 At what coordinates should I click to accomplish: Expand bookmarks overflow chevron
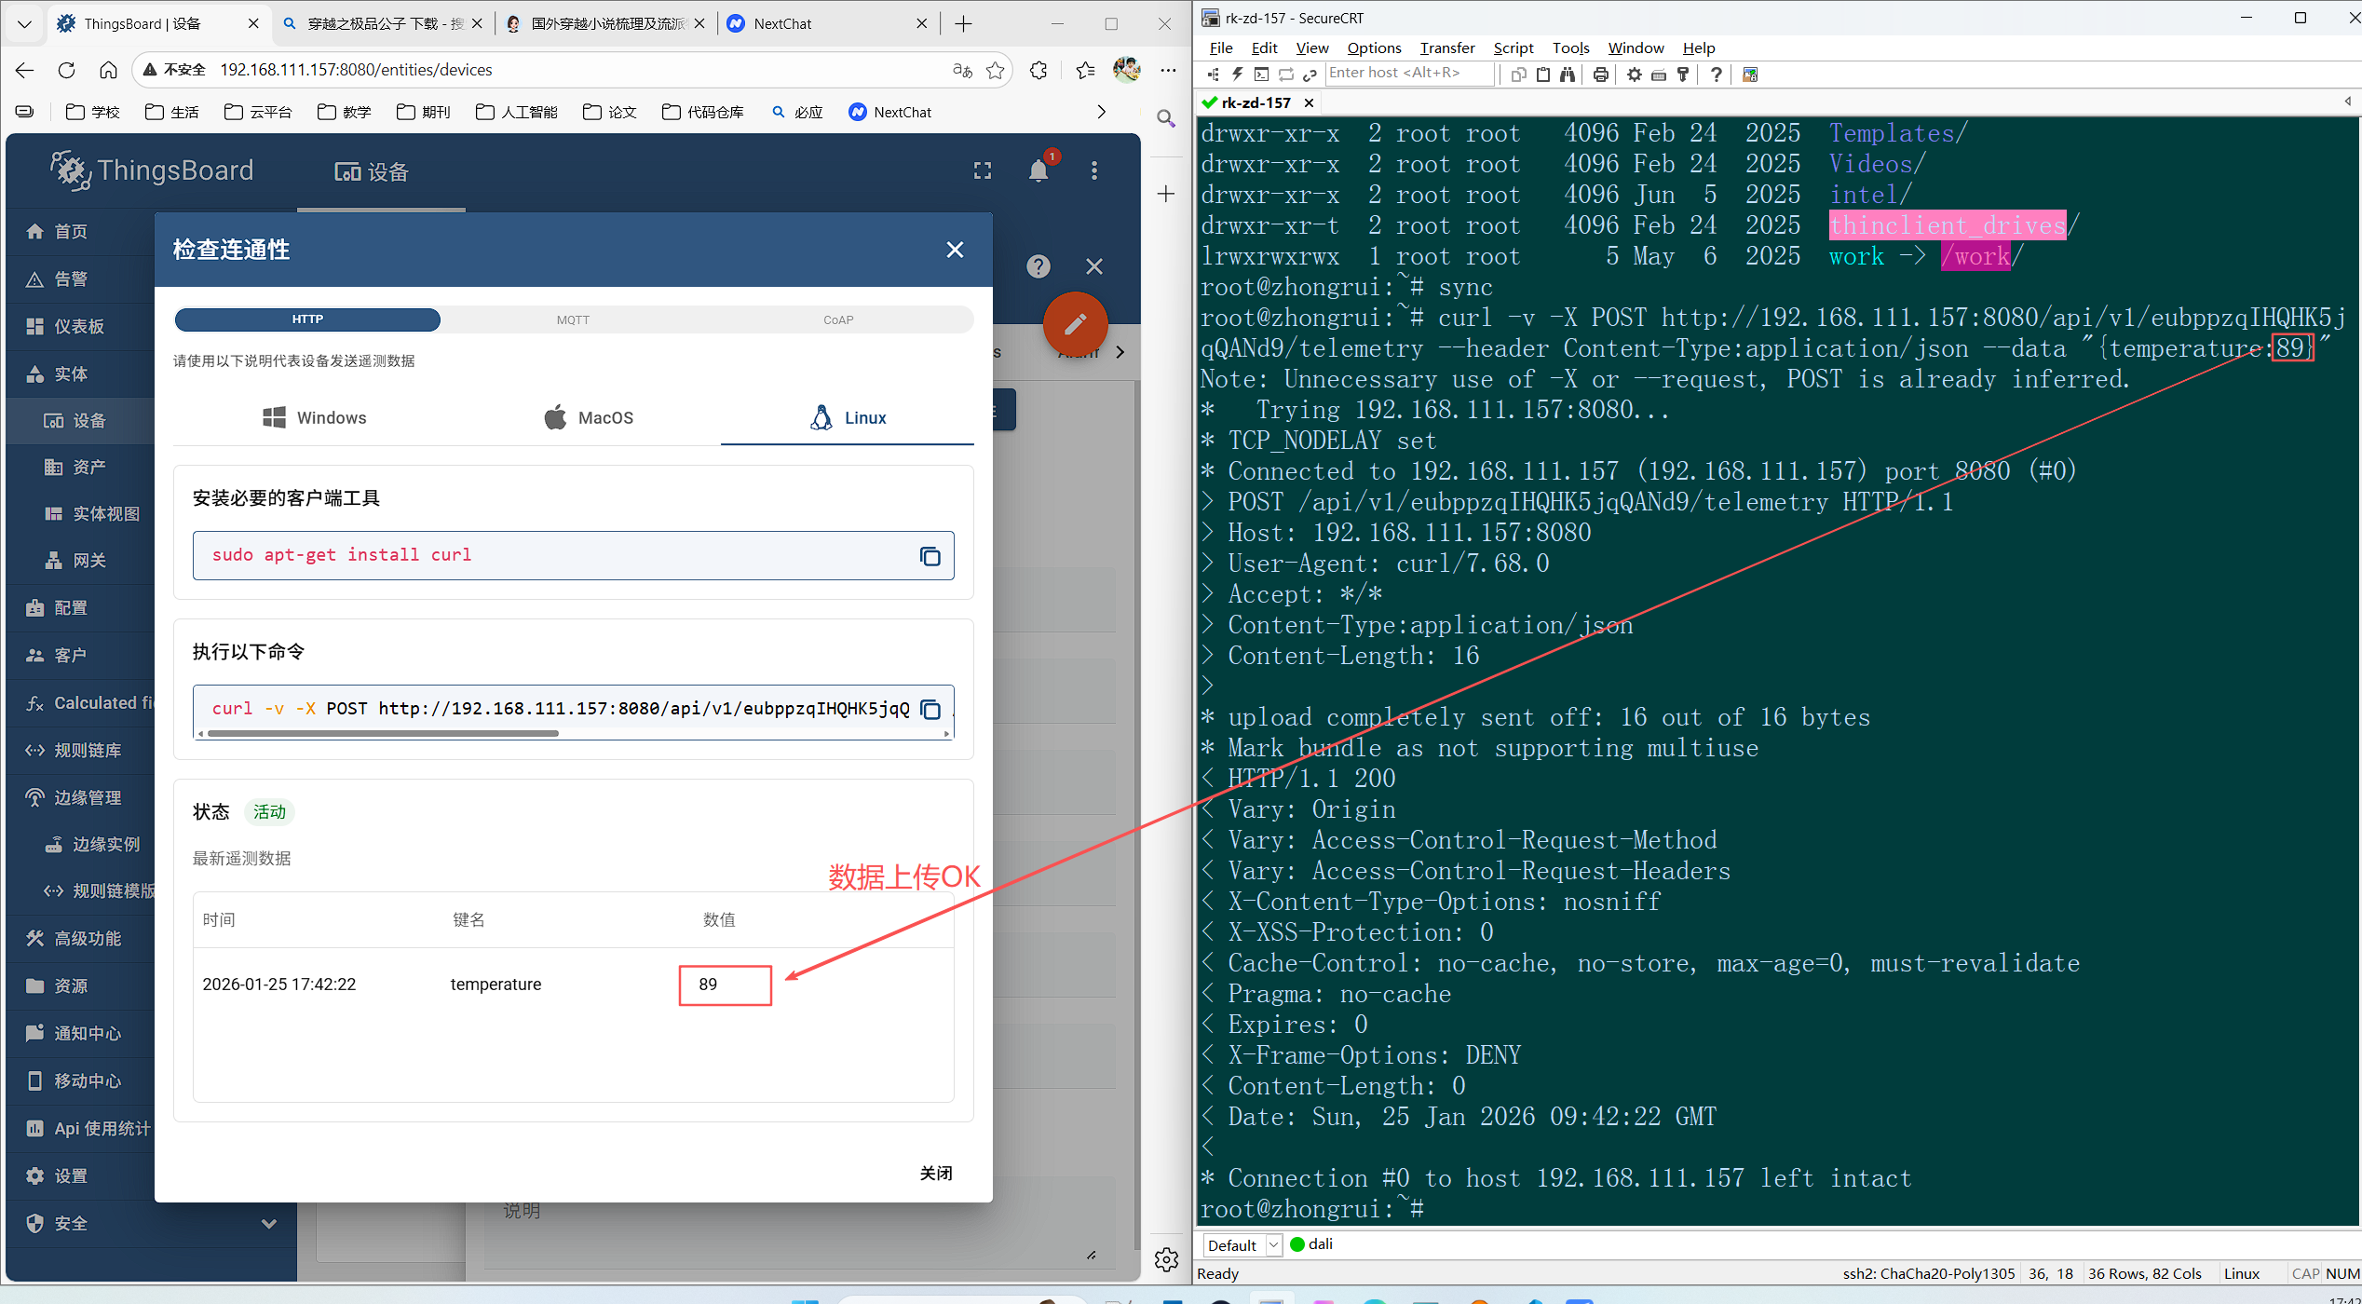pos(1102,112)
